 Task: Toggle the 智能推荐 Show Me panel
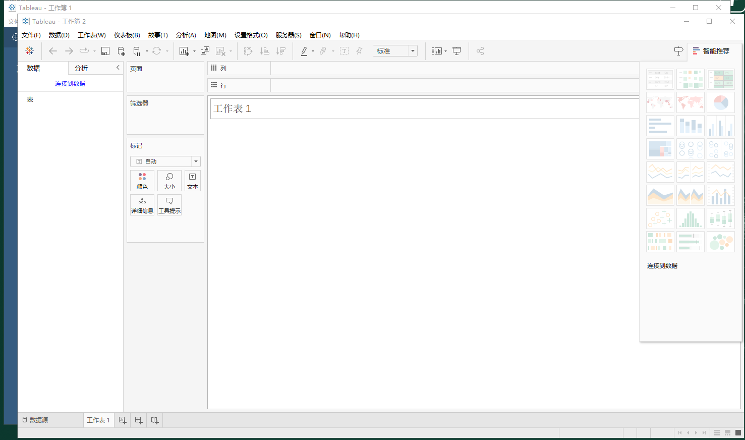click(712, 50)
